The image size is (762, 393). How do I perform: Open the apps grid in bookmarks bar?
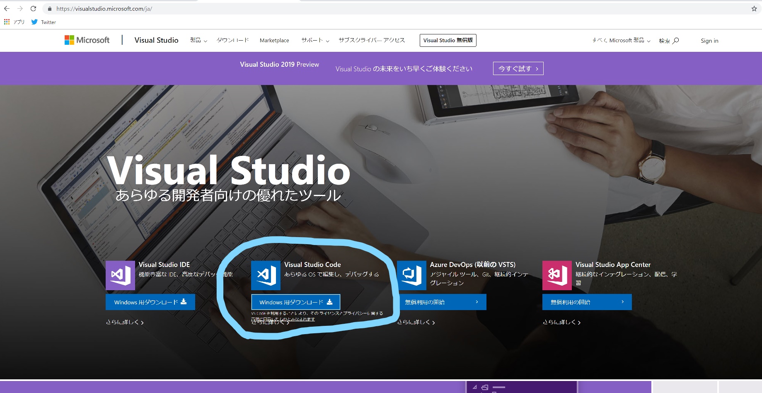coord(7,22)
